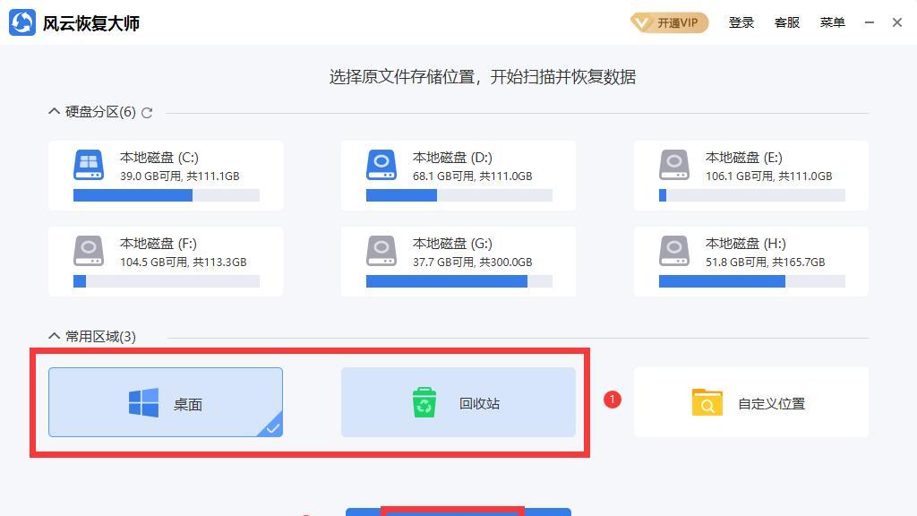
Task: Choose the 本地磁盘 (H:) drive icon
Action: (674, 251)
